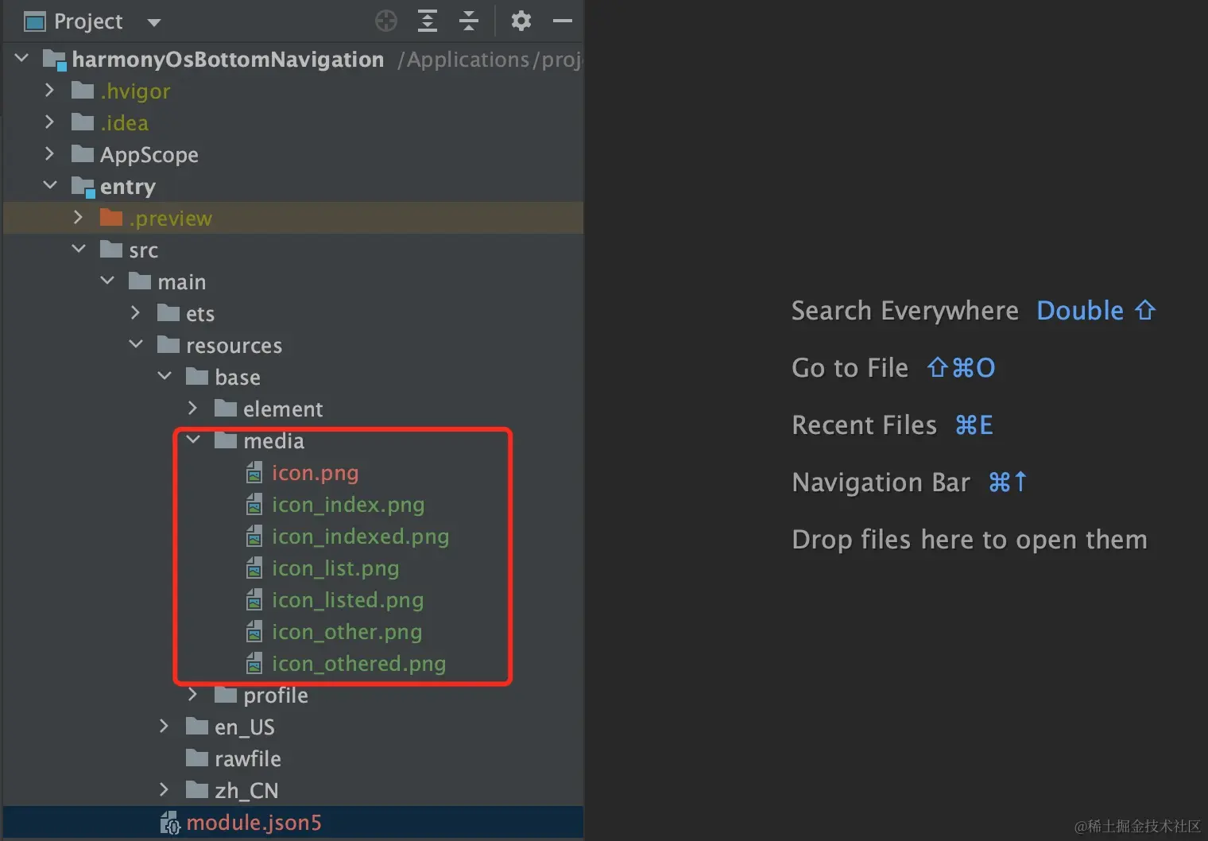Click the locate/select opened file crosshair icon
The image size is (1208, 841).
386,21
